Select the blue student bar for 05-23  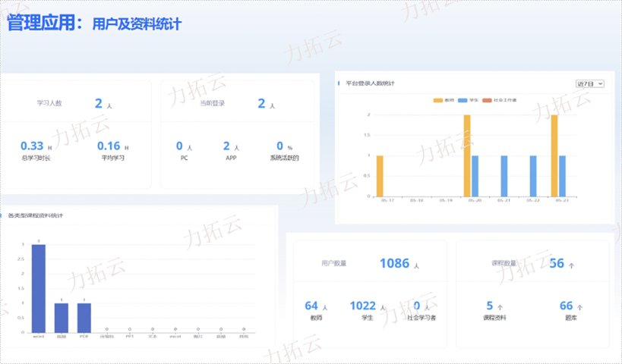(562, 176)
